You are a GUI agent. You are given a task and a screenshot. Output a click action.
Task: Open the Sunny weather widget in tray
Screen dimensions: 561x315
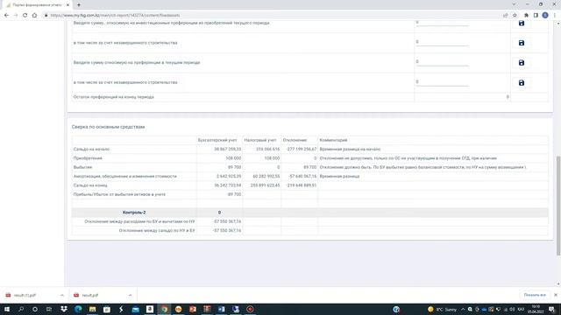coord(442,309)
